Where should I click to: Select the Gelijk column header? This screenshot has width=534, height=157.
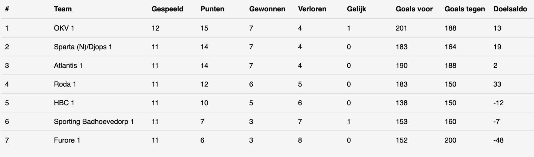pos(356,9)
